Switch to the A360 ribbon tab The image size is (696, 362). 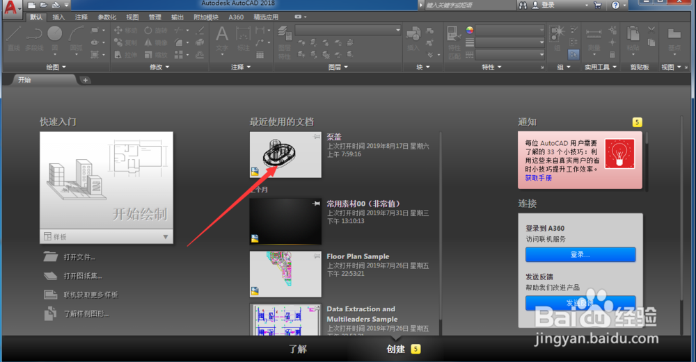pos(236,17)
